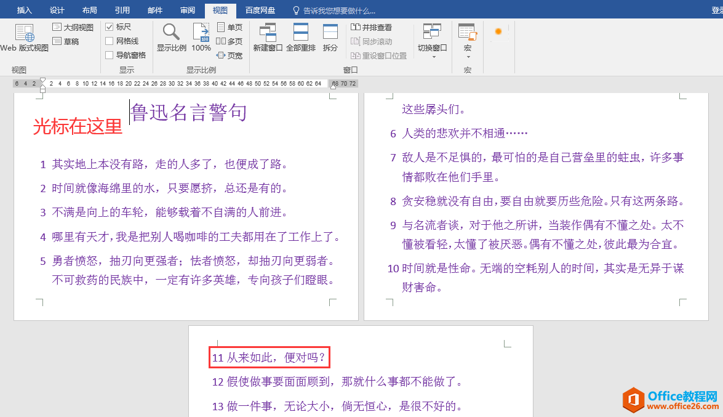Split the window (拆分)
The height and width of the screenshot is (417, 723).
coord(330,38)
